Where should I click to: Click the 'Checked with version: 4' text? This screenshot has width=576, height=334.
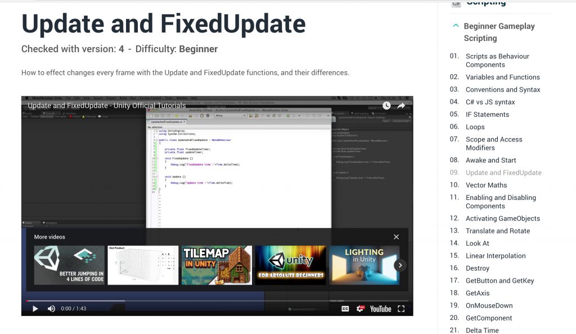point(73,49)
